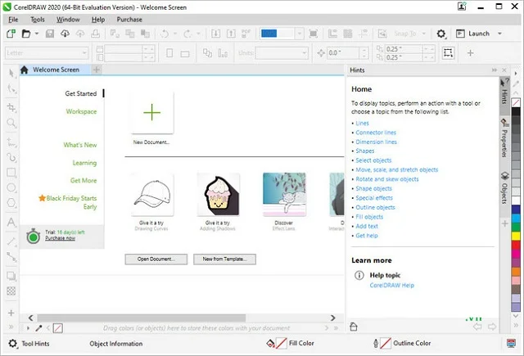The height and width of the screenshot is (356, 524).
Task: Click the red swatch in color palette
Action: tap(516, 245)
